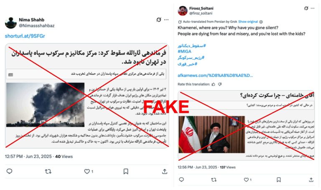Open the Grok icon on Nima Shahb's tweet
321x190 pixels.
pyautogui.click(x=159, y=20)
